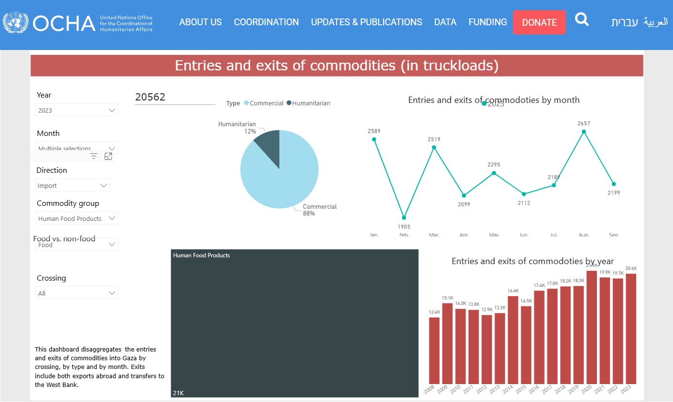The image size is (673, 402).
Task: Click the August 2657 data point
Action: pos(584,132)
